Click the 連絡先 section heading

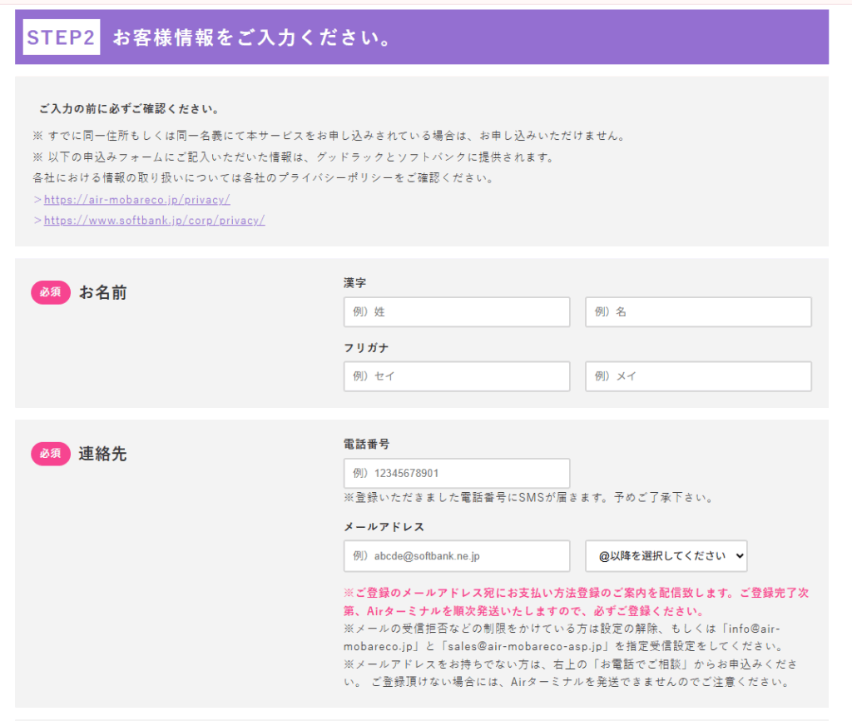coord(103,455)
